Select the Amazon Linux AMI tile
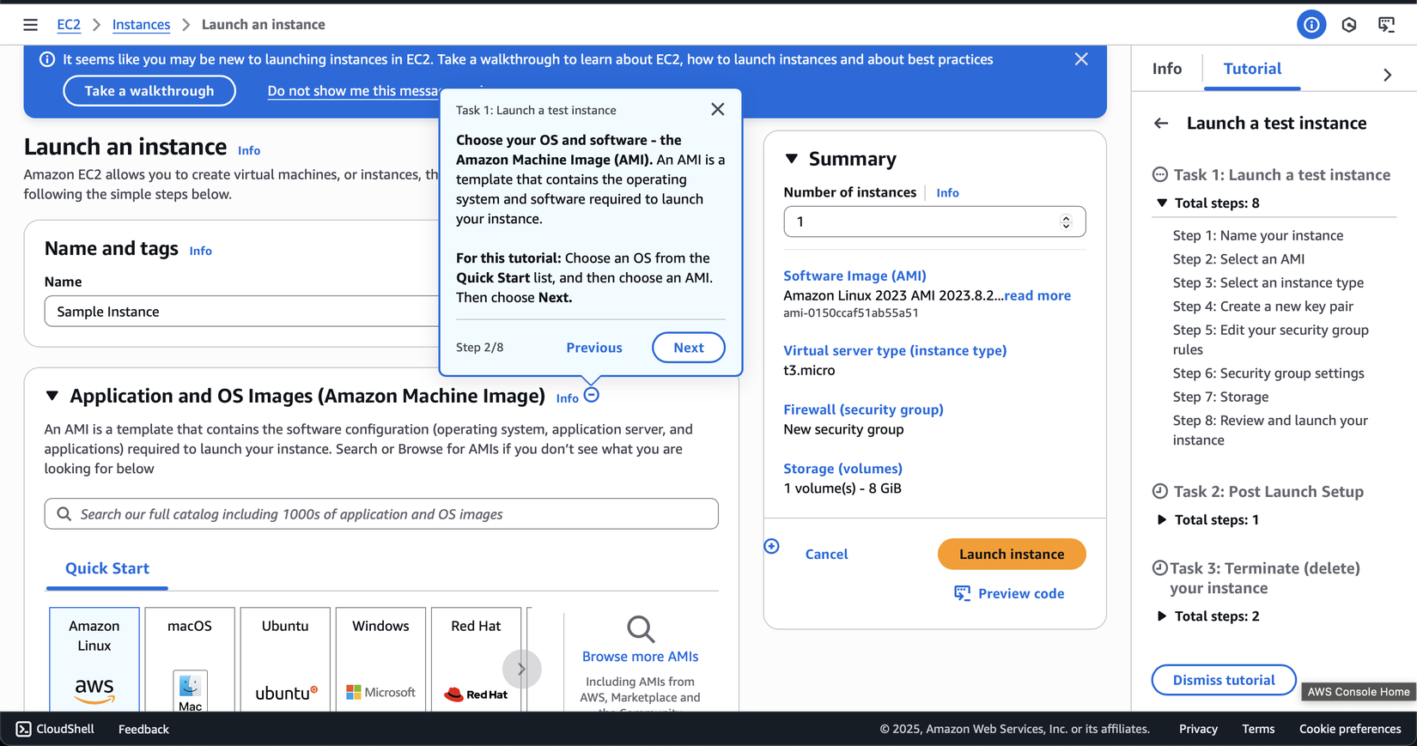Screen dimensions: 1417x746 (x=94, y=659)
